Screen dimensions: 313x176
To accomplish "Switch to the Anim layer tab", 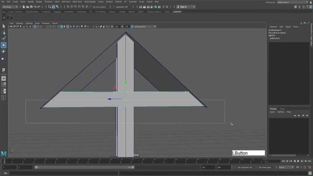I will pos(282,109).
